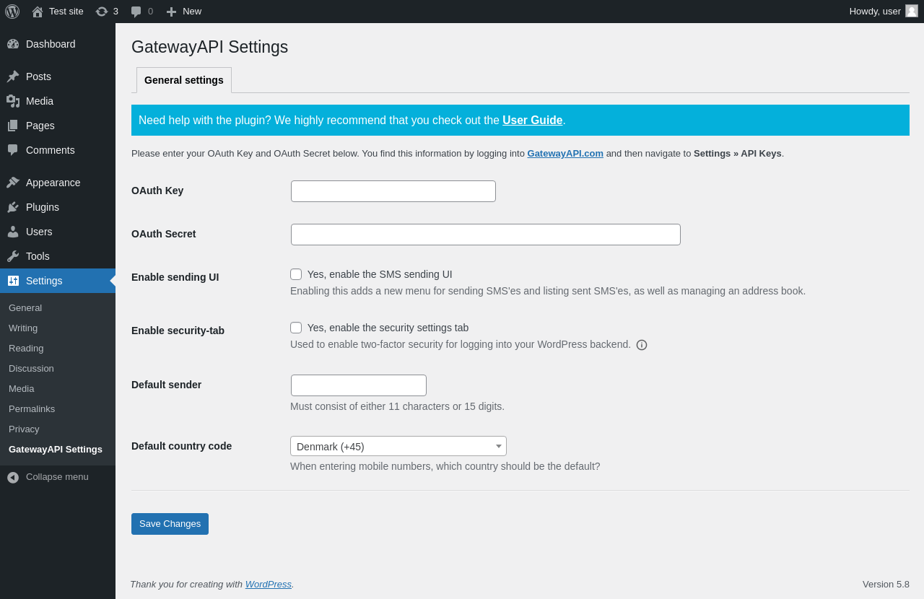
Task: Click the 'OAuth Secret' field label
Action: 163,234
